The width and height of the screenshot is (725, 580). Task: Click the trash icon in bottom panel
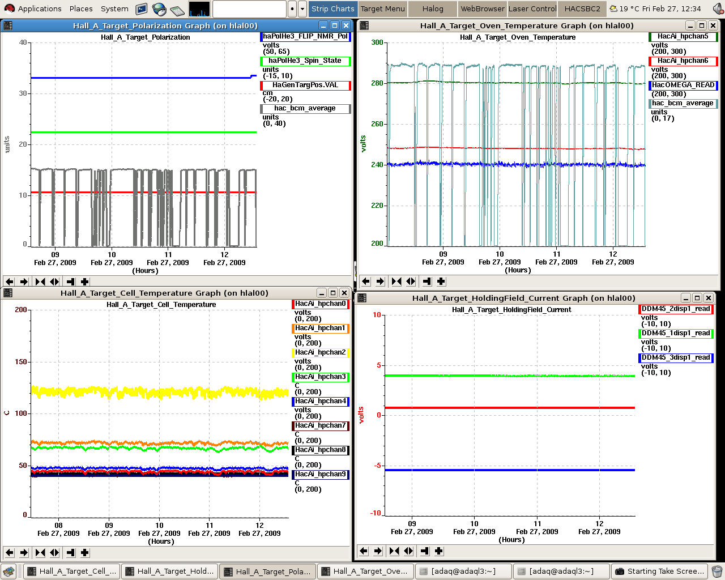(717, 571)
